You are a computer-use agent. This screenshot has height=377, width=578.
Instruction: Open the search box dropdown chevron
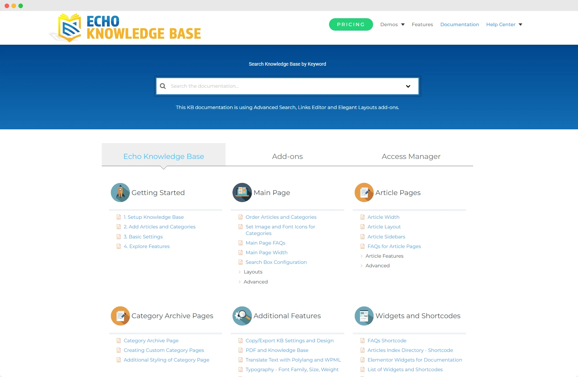[x=408, y=86]
